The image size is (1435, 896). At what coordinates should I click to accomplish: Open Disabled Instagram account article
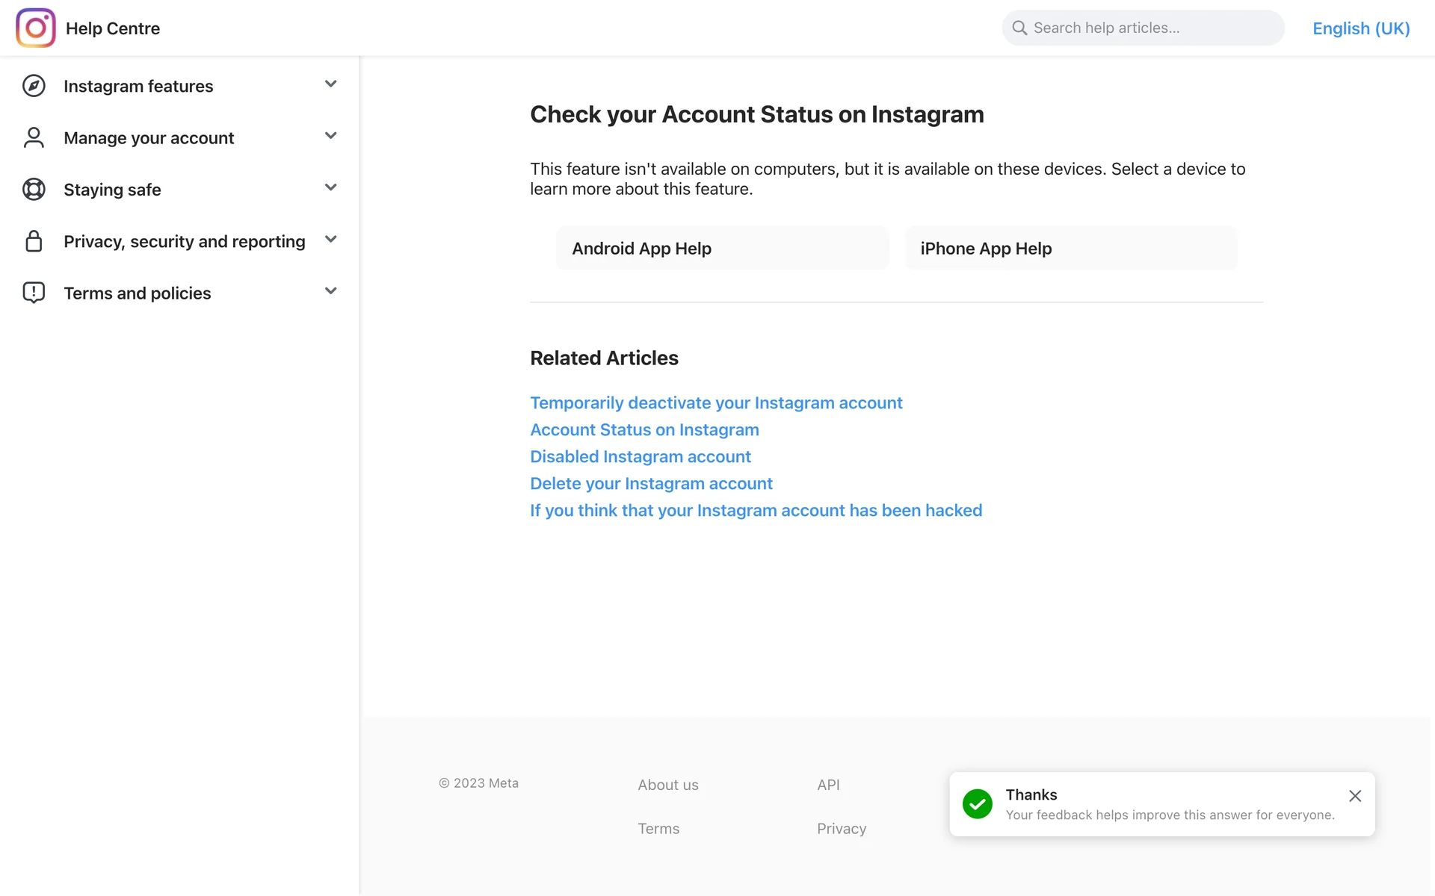640,456
